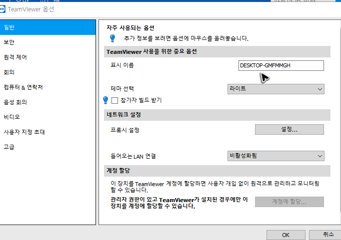Click the 표시 이름 label
The image size is (341, 240).
(x=122, y=65)
